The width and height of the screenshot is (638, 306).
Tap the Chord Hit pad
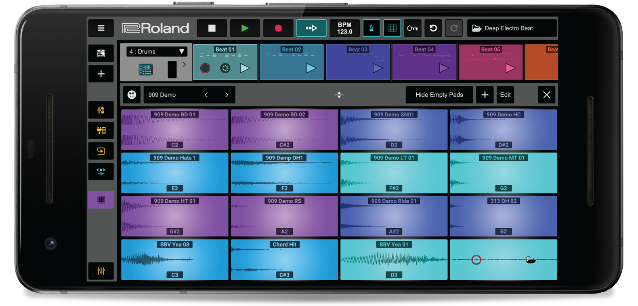(284, 260)
